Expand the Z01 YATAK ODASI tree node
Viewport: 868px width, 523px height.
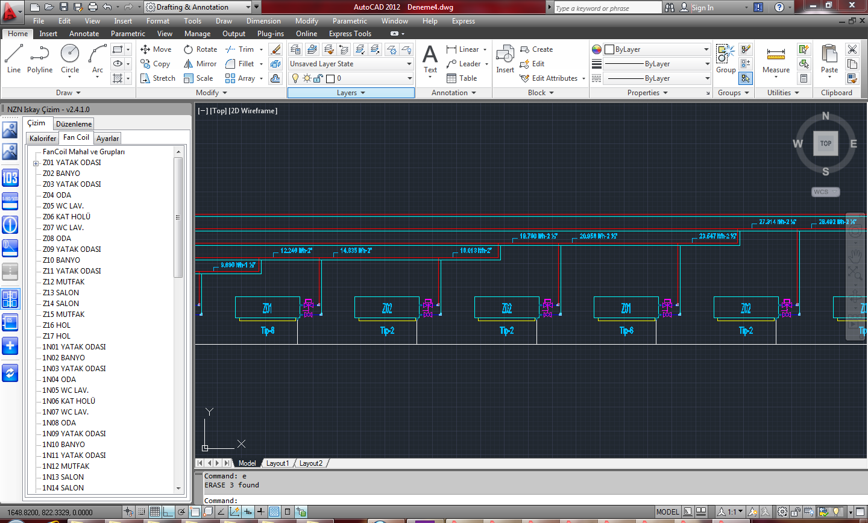(36, 163)
